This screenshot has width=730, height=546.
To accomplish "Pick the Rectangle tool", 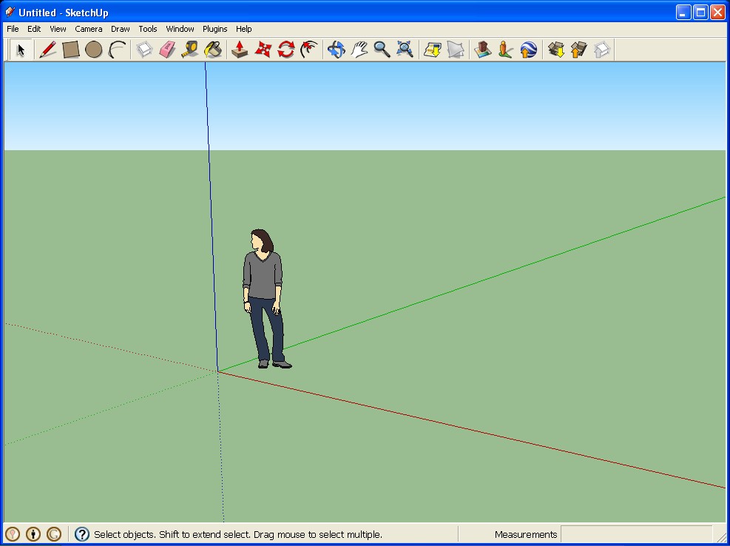I will (x=71, y=50).
